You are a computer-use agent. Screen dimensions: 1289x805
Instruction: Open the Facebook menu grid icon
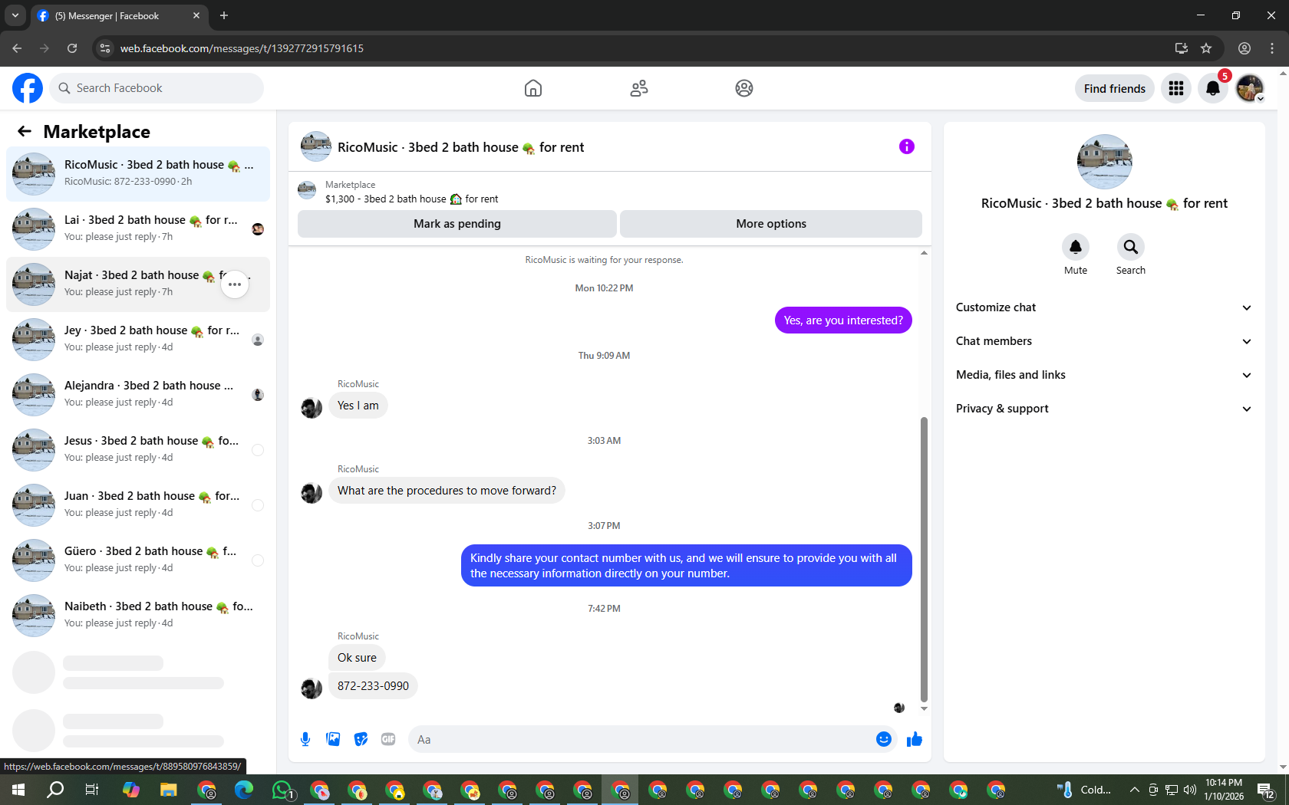click(x=1176, y=88)
